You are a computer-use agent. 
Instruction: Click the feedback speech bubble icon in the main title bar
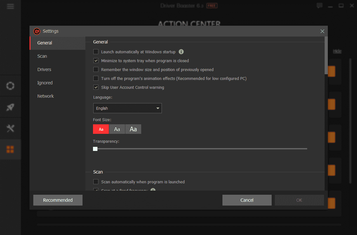[320, 5]
